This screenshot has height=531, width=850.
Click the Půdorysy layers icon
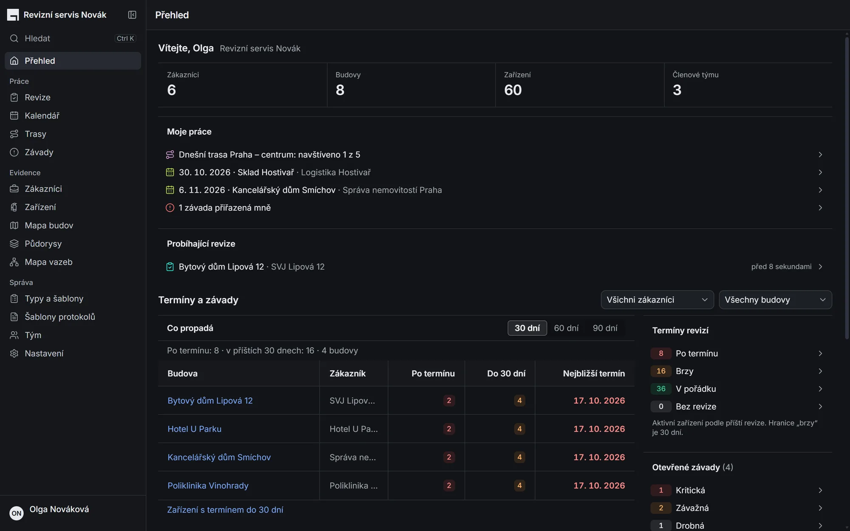(14, 243)
